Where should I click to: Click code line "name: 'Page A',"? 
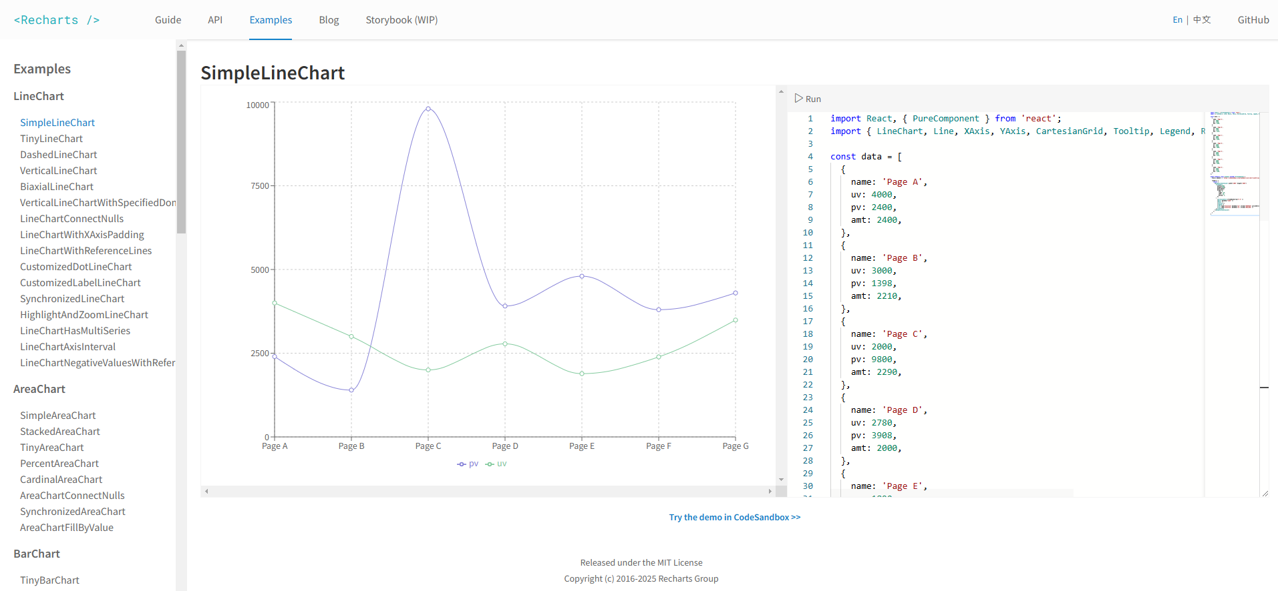pyautogui.click(x=889, y=182)
